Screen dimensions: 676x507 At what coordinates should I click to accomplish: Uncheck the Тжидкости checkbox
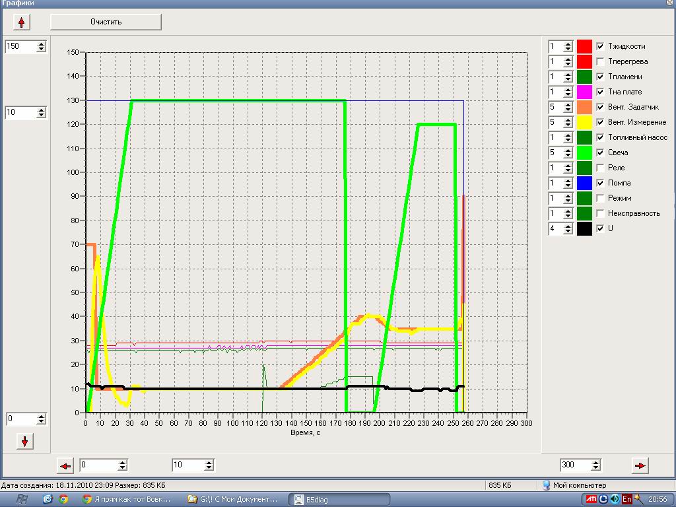(x=600, y=46)
